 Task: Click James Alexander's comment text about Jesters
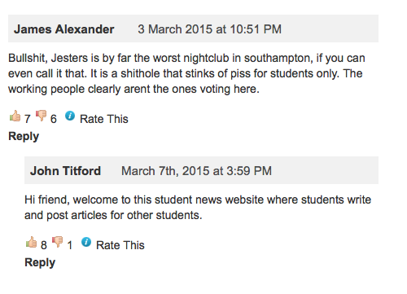186,73
